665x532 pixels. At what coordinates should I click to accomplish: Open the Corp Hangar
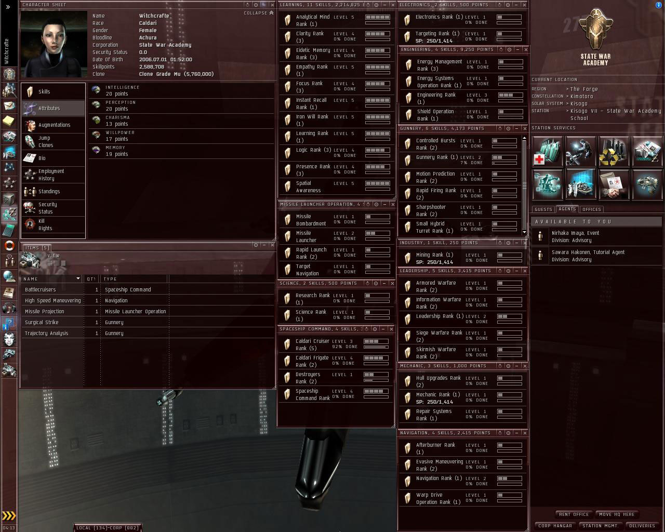[555, 526]
